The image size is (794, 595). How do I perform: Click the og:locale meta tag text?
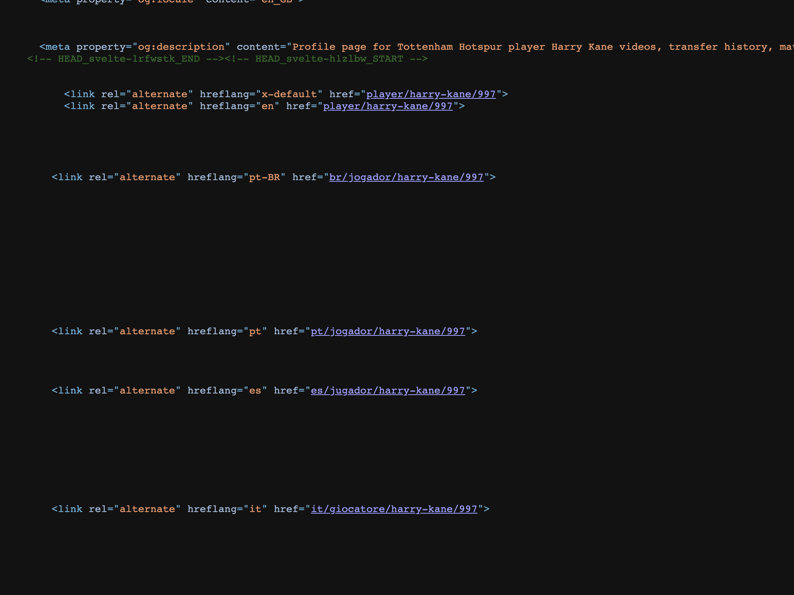[165, 2]
